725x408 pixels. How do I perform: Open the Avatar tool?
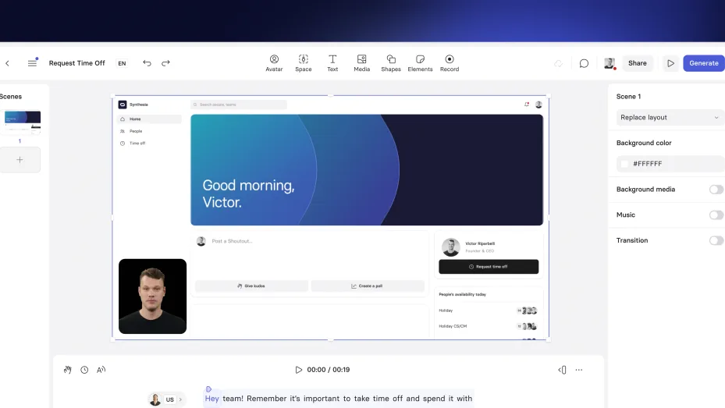[274, 63]
